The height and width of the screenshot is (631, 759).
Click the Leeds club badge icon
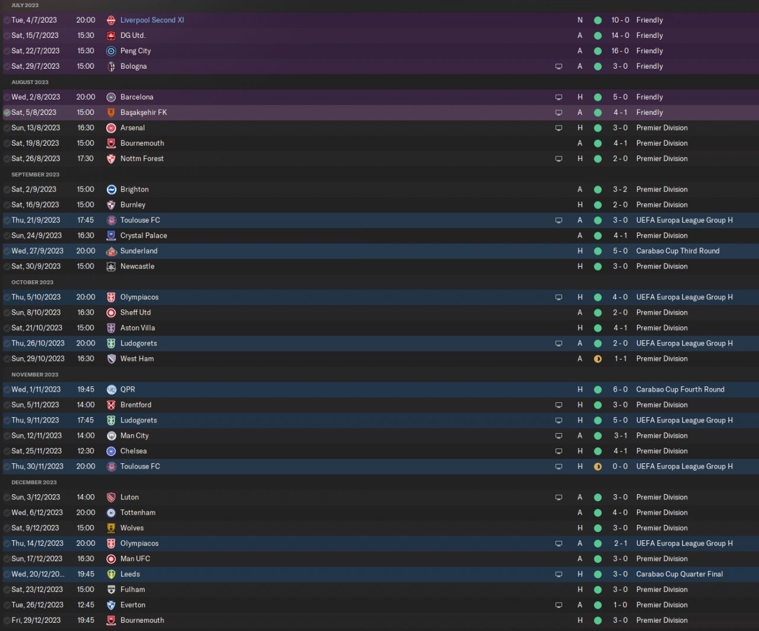coord(111,574)
